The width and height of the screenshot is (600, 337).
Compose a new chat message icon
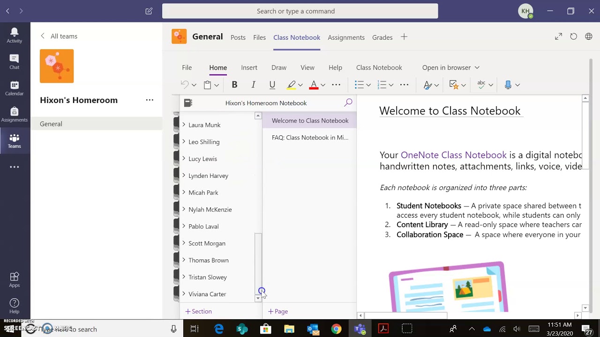tap(149, 11)
